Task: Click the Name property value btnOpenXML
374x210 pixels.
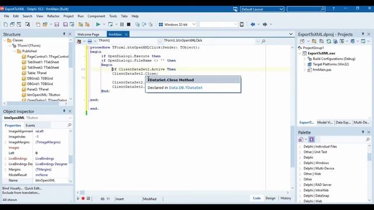Action: (46, 180)
